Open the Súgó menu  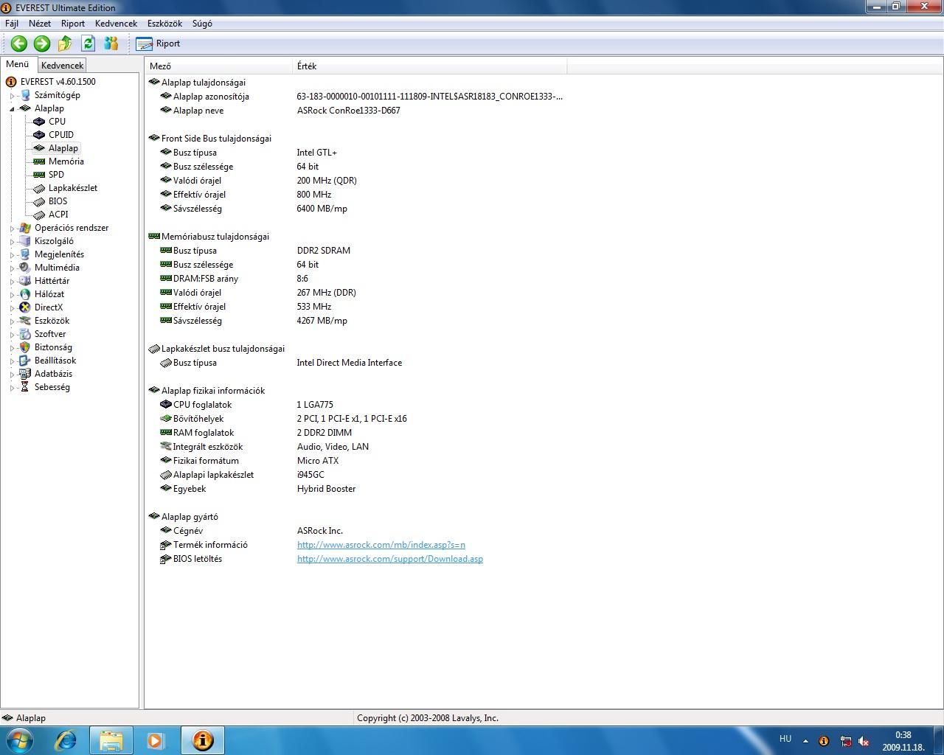[202, 24]
